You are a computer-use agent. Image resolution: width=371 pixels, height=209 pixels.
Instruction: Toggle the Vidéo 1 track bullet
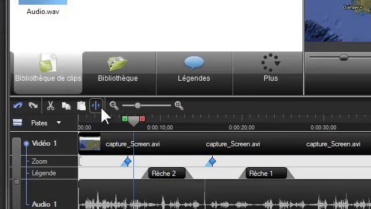pyautogui.click(x=26, y=143)
